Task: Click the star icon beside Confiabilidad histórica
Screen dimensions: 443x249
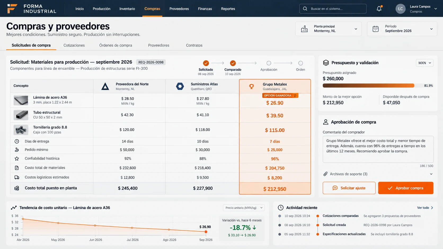Action: pos(17,159)
